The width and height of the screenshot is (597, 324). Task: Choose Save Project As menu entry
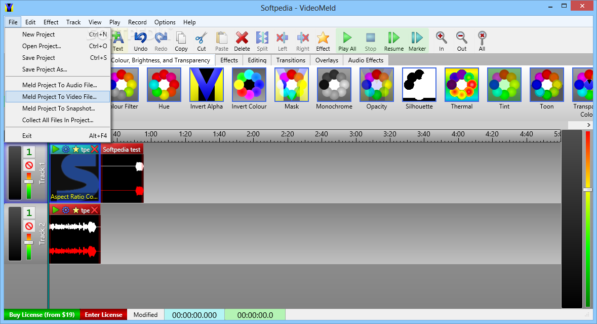(x=58, y=69)
